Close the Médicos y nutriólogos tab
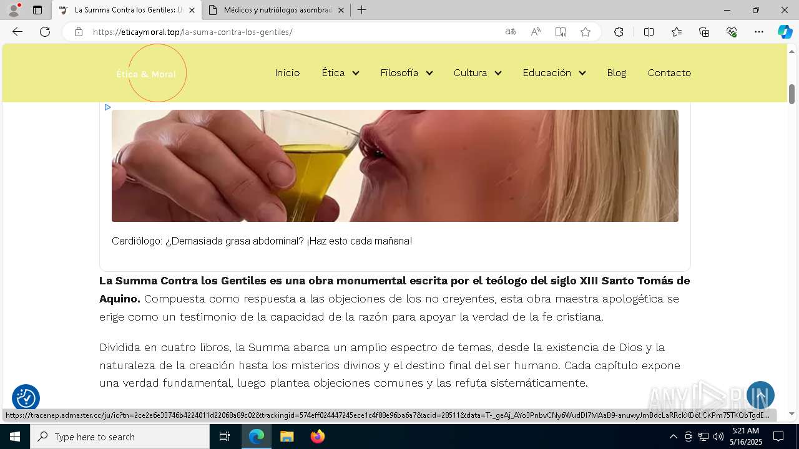799x449 pixels. [341, 10]
